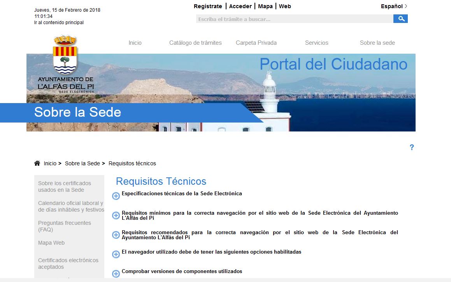Expand Requisitos recomendados section plus icon
The width and height of the screenshot is (451, 282).
tap(116, 235)
